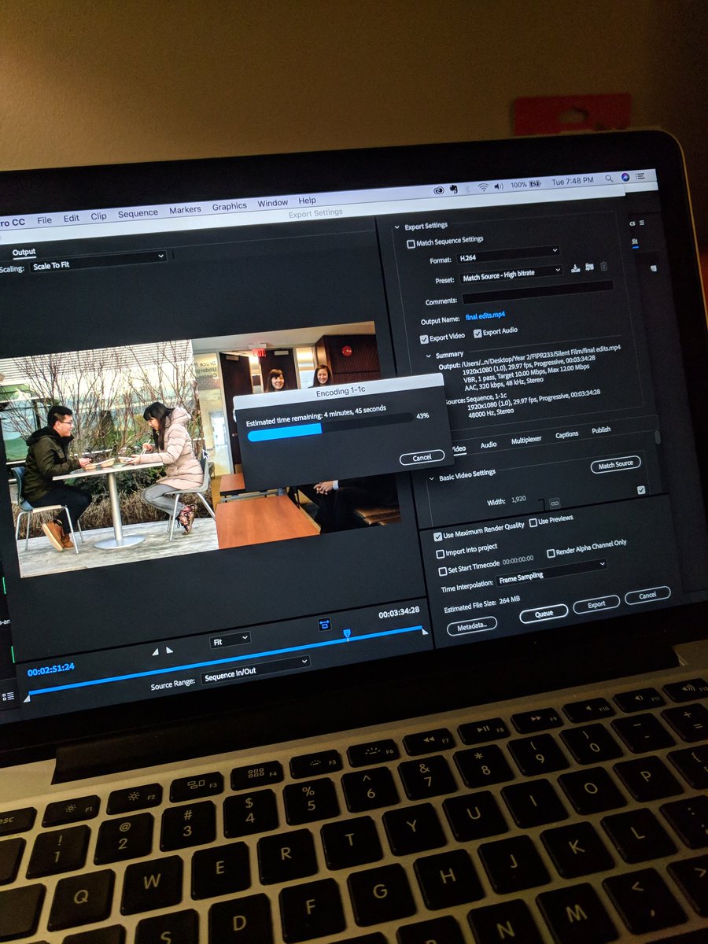The width and height of the screenshot is (708, 944).
Task: Click the set in point triangle
Action: (x=155, y=651)
